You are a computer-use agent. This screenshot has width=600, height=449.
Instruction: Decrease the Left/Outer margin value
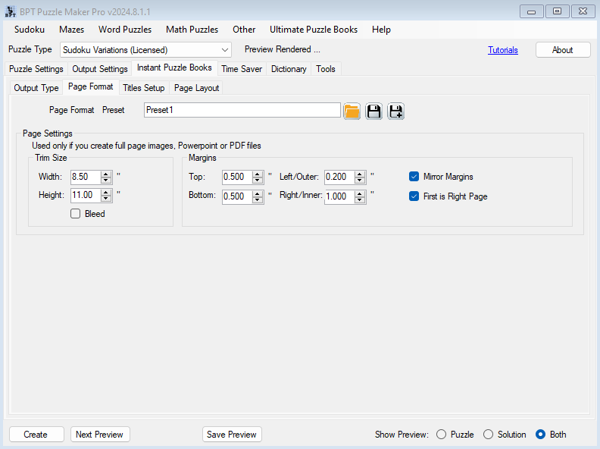(x=360, y=180)
